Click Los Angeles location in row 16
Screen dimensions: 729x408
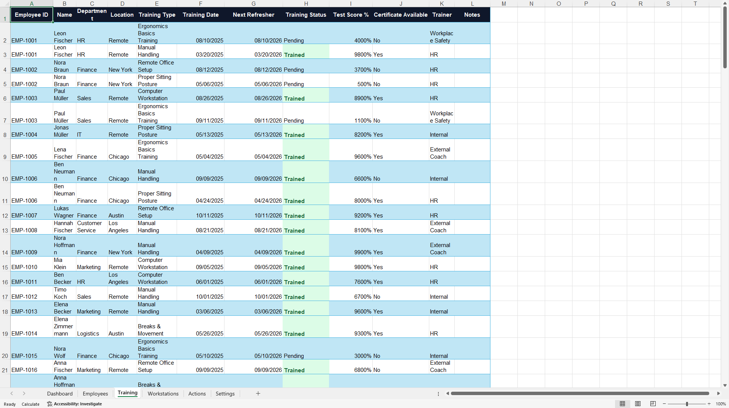[122, 279]
